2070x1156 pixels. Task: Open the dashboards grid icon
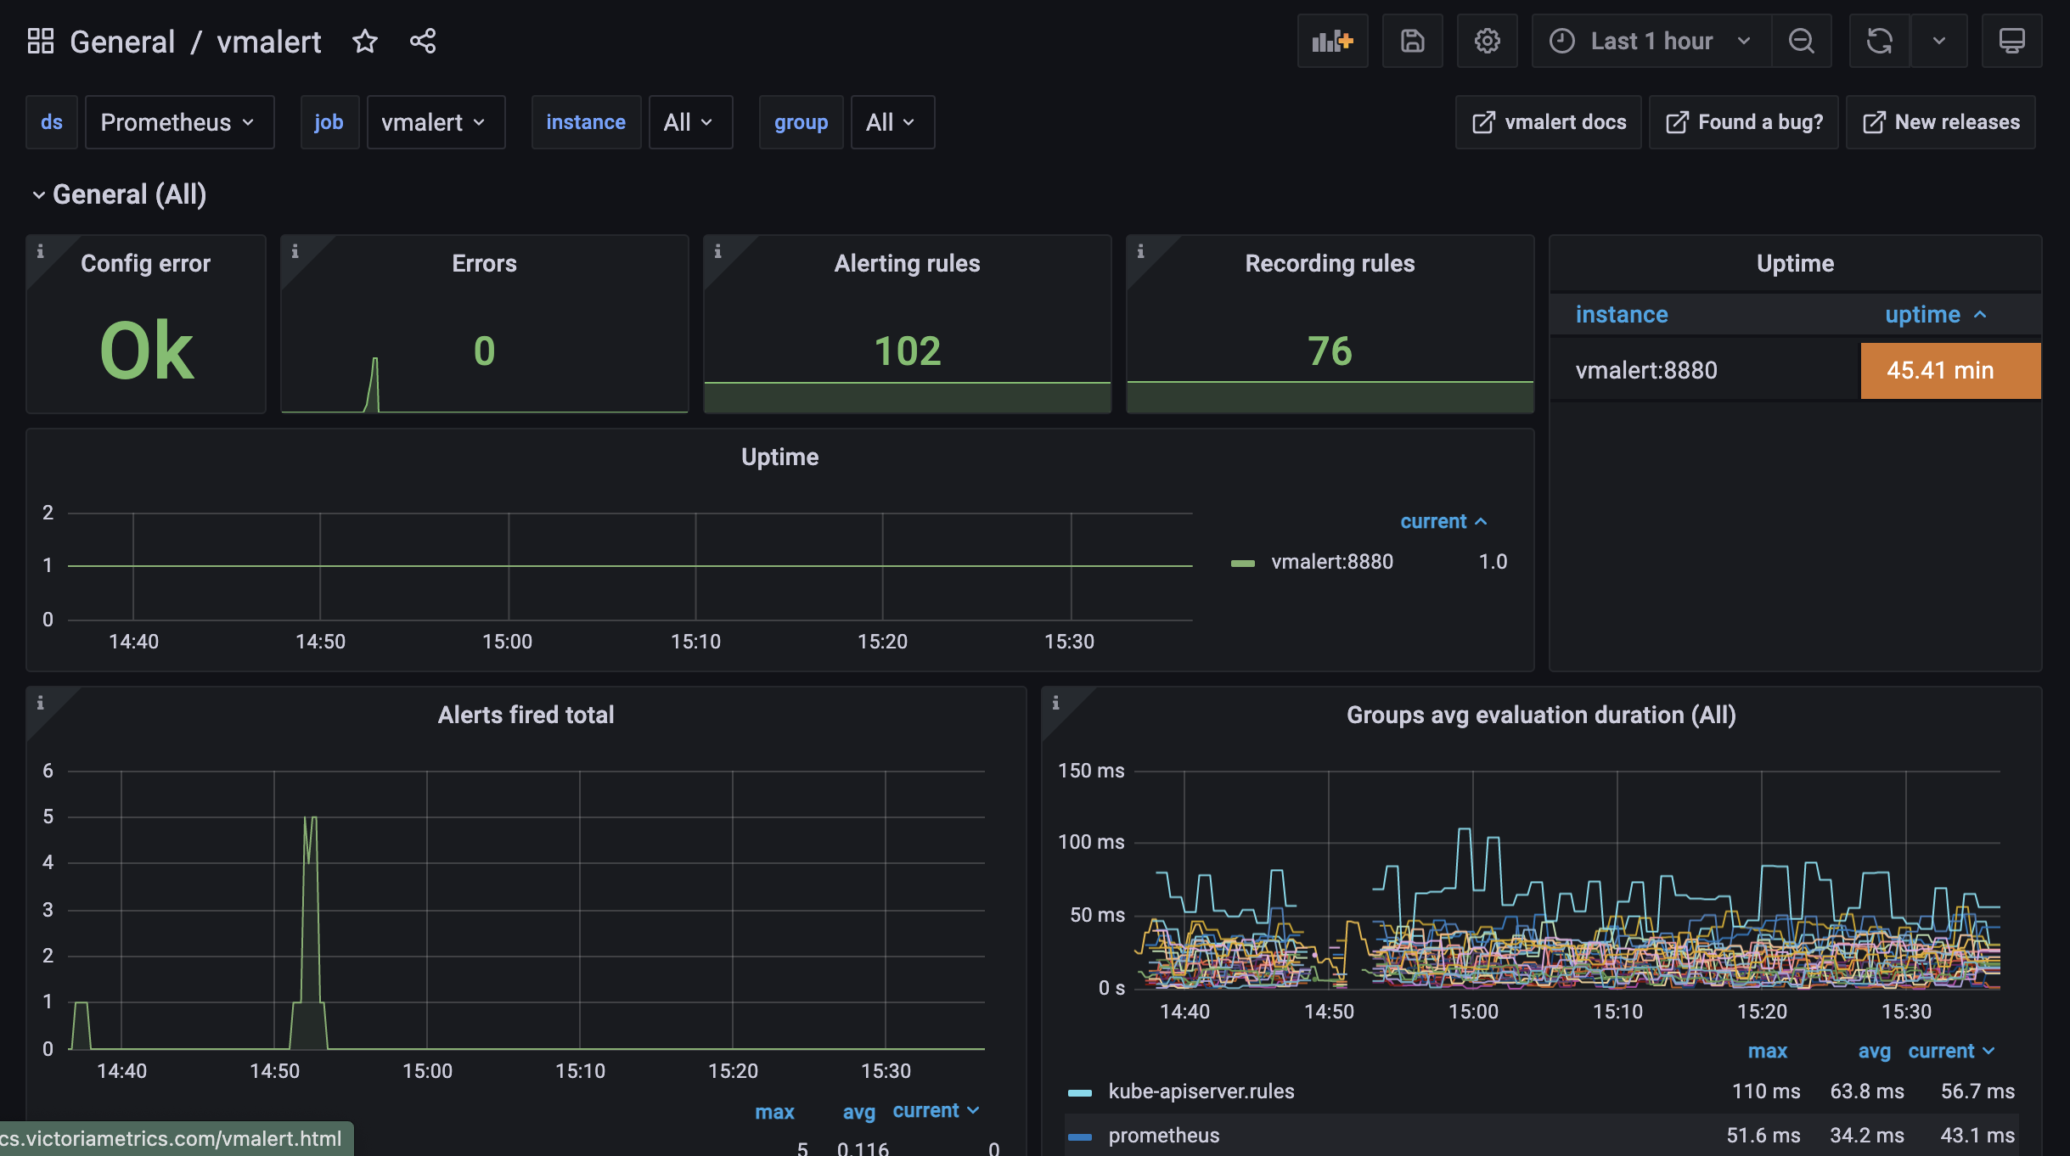(x=40, y=41)
